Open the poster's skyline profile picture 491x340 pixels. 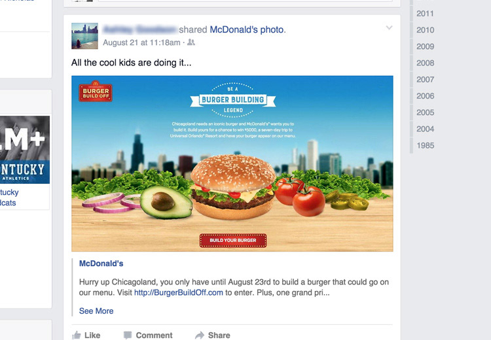84,36
